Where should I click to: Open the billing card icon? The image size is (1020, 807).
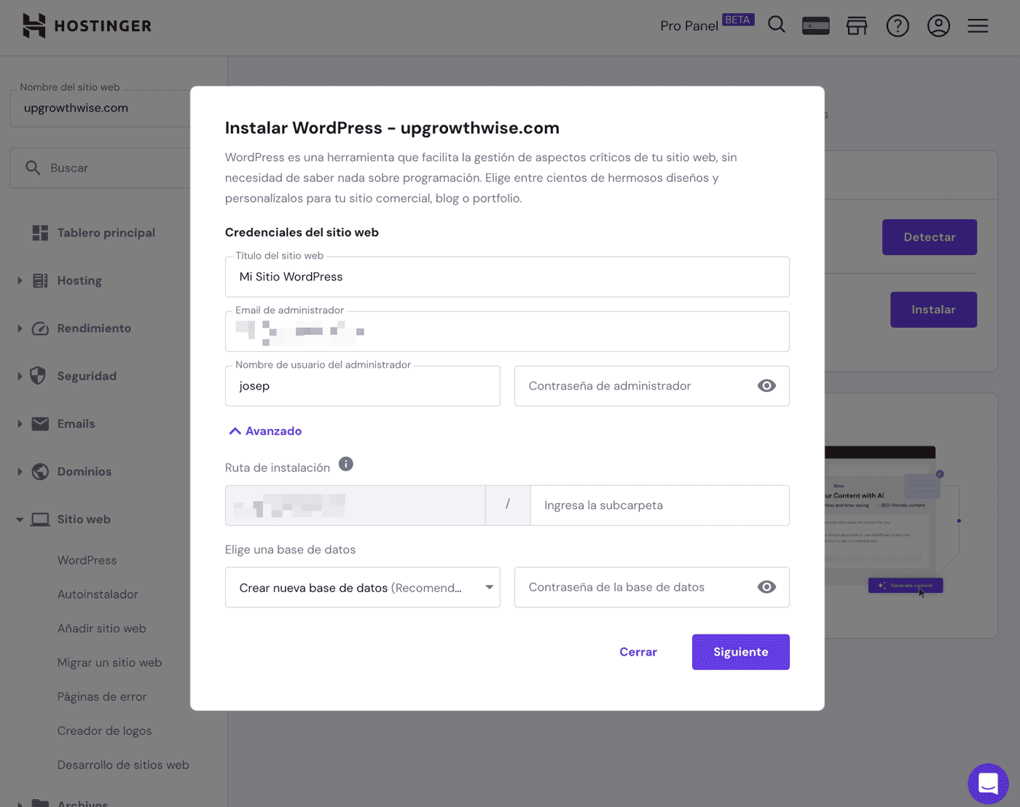(816, 26)
